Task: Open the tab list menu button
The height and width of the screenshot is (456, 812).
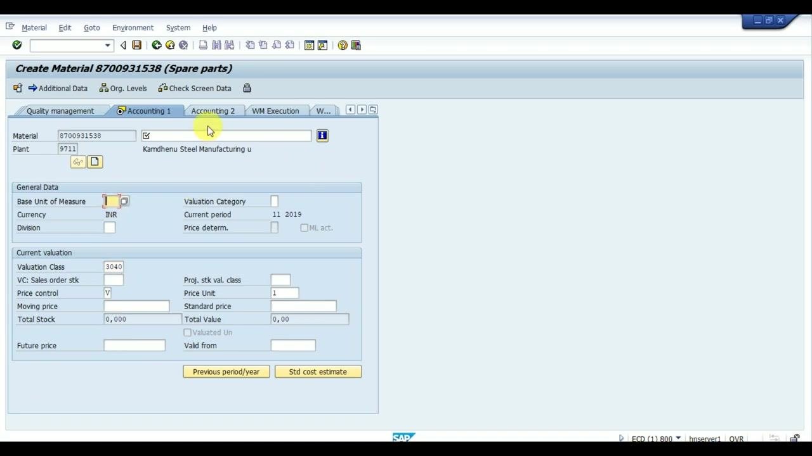Action: pyautogui.click(x=373, y=110)
